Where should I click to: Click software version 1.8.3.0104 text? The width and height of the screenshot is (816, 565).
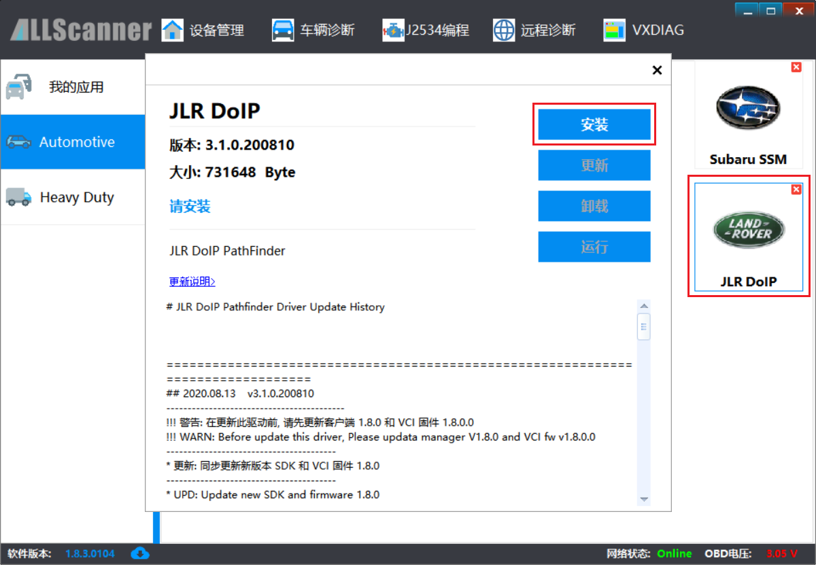click(91, 553)
